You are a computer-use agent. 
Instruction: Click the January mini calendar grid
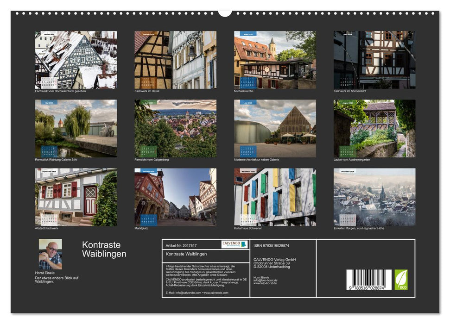point(48,83)
